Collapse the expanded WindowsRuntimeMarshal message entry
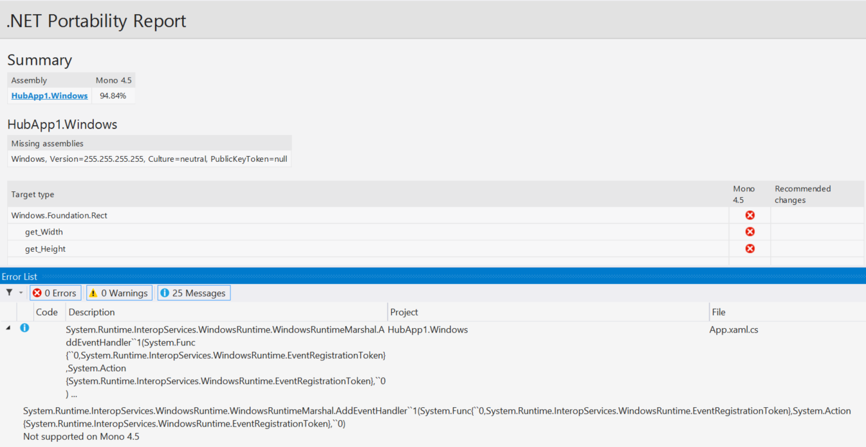This screenshot has height=447, width=866. (6, 328)
